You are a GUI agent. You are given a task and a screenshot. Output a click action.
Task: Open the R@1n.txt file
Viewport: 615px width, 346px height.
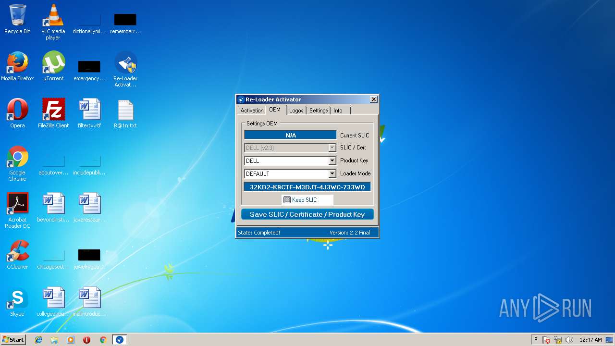[125, 113]
